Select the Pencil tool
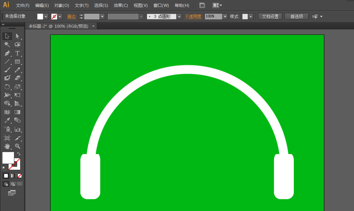The image size is (354, 211). (x=17, y=70)
